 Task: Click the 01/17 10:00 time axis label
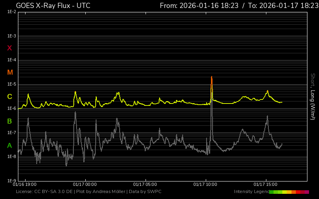(205, 184)
